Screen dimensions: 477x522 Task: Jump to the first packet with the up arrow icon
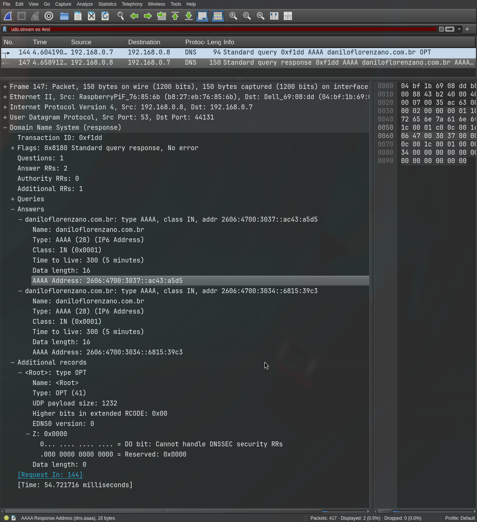click(x=175, y=16)
